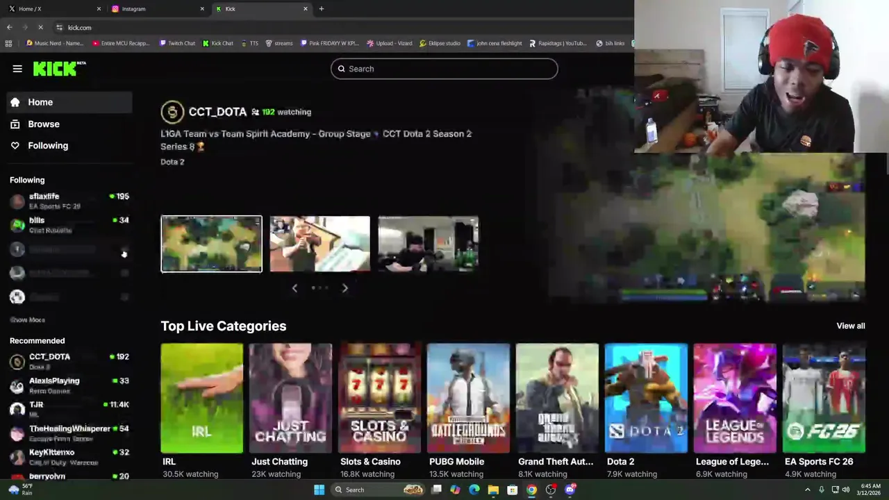Viewport: 889px width, 500px height.
Task: Open the Browse sidebar item
Action: tap(69, 124)
